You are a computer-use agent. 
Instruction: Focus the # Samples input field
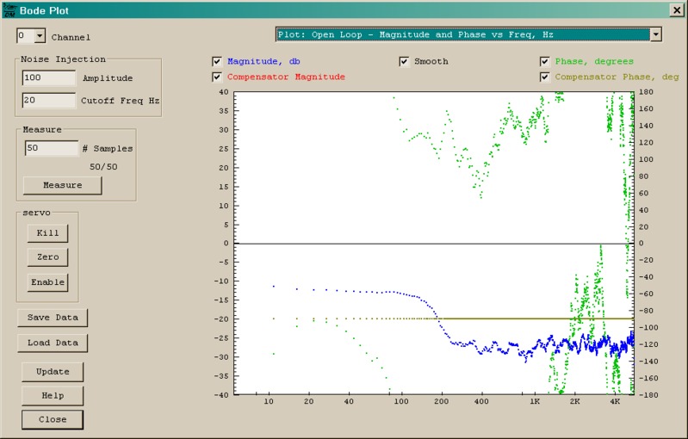click(x=51, y=148)
